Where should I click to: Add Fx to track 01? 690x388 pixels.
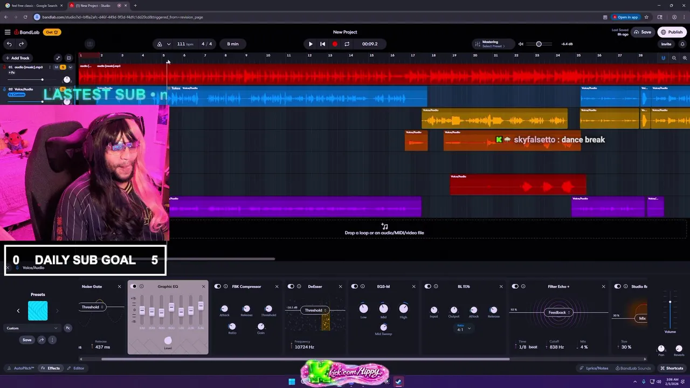11,72
